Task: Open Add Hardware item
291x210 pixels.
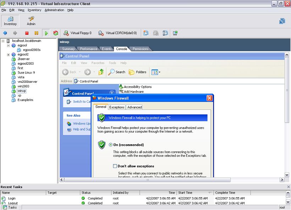Action: [x=132, y=91]
